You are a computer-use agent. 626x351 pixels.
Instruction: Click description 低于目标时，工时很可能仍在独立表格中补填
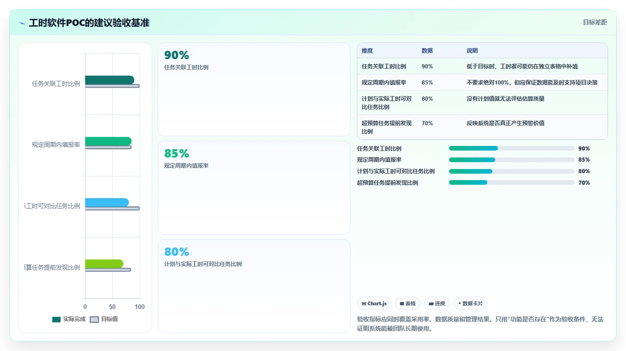tap(522, 67)
